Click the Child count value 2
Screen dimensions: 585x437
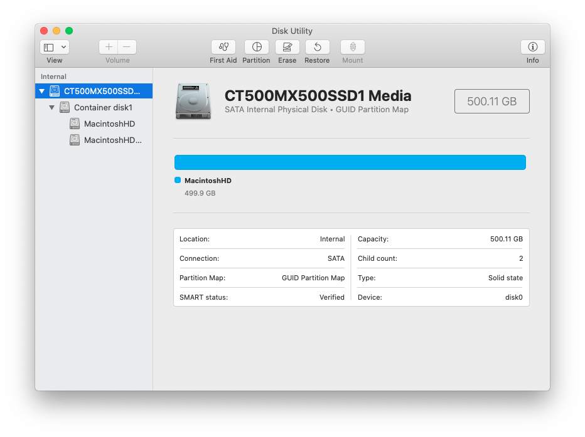(521, 258)
